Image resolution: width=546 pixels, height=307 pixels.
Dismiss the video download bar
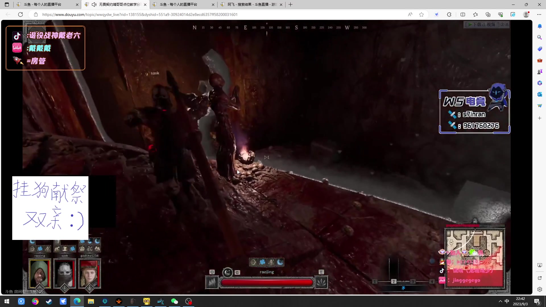coord(507,24)
